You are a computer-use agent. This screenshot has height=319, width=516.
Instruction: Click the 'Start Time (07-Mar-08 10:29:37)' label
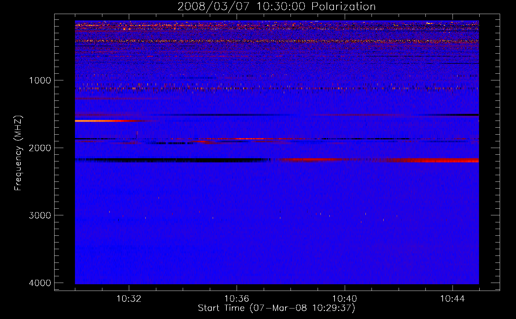(276, 308)
